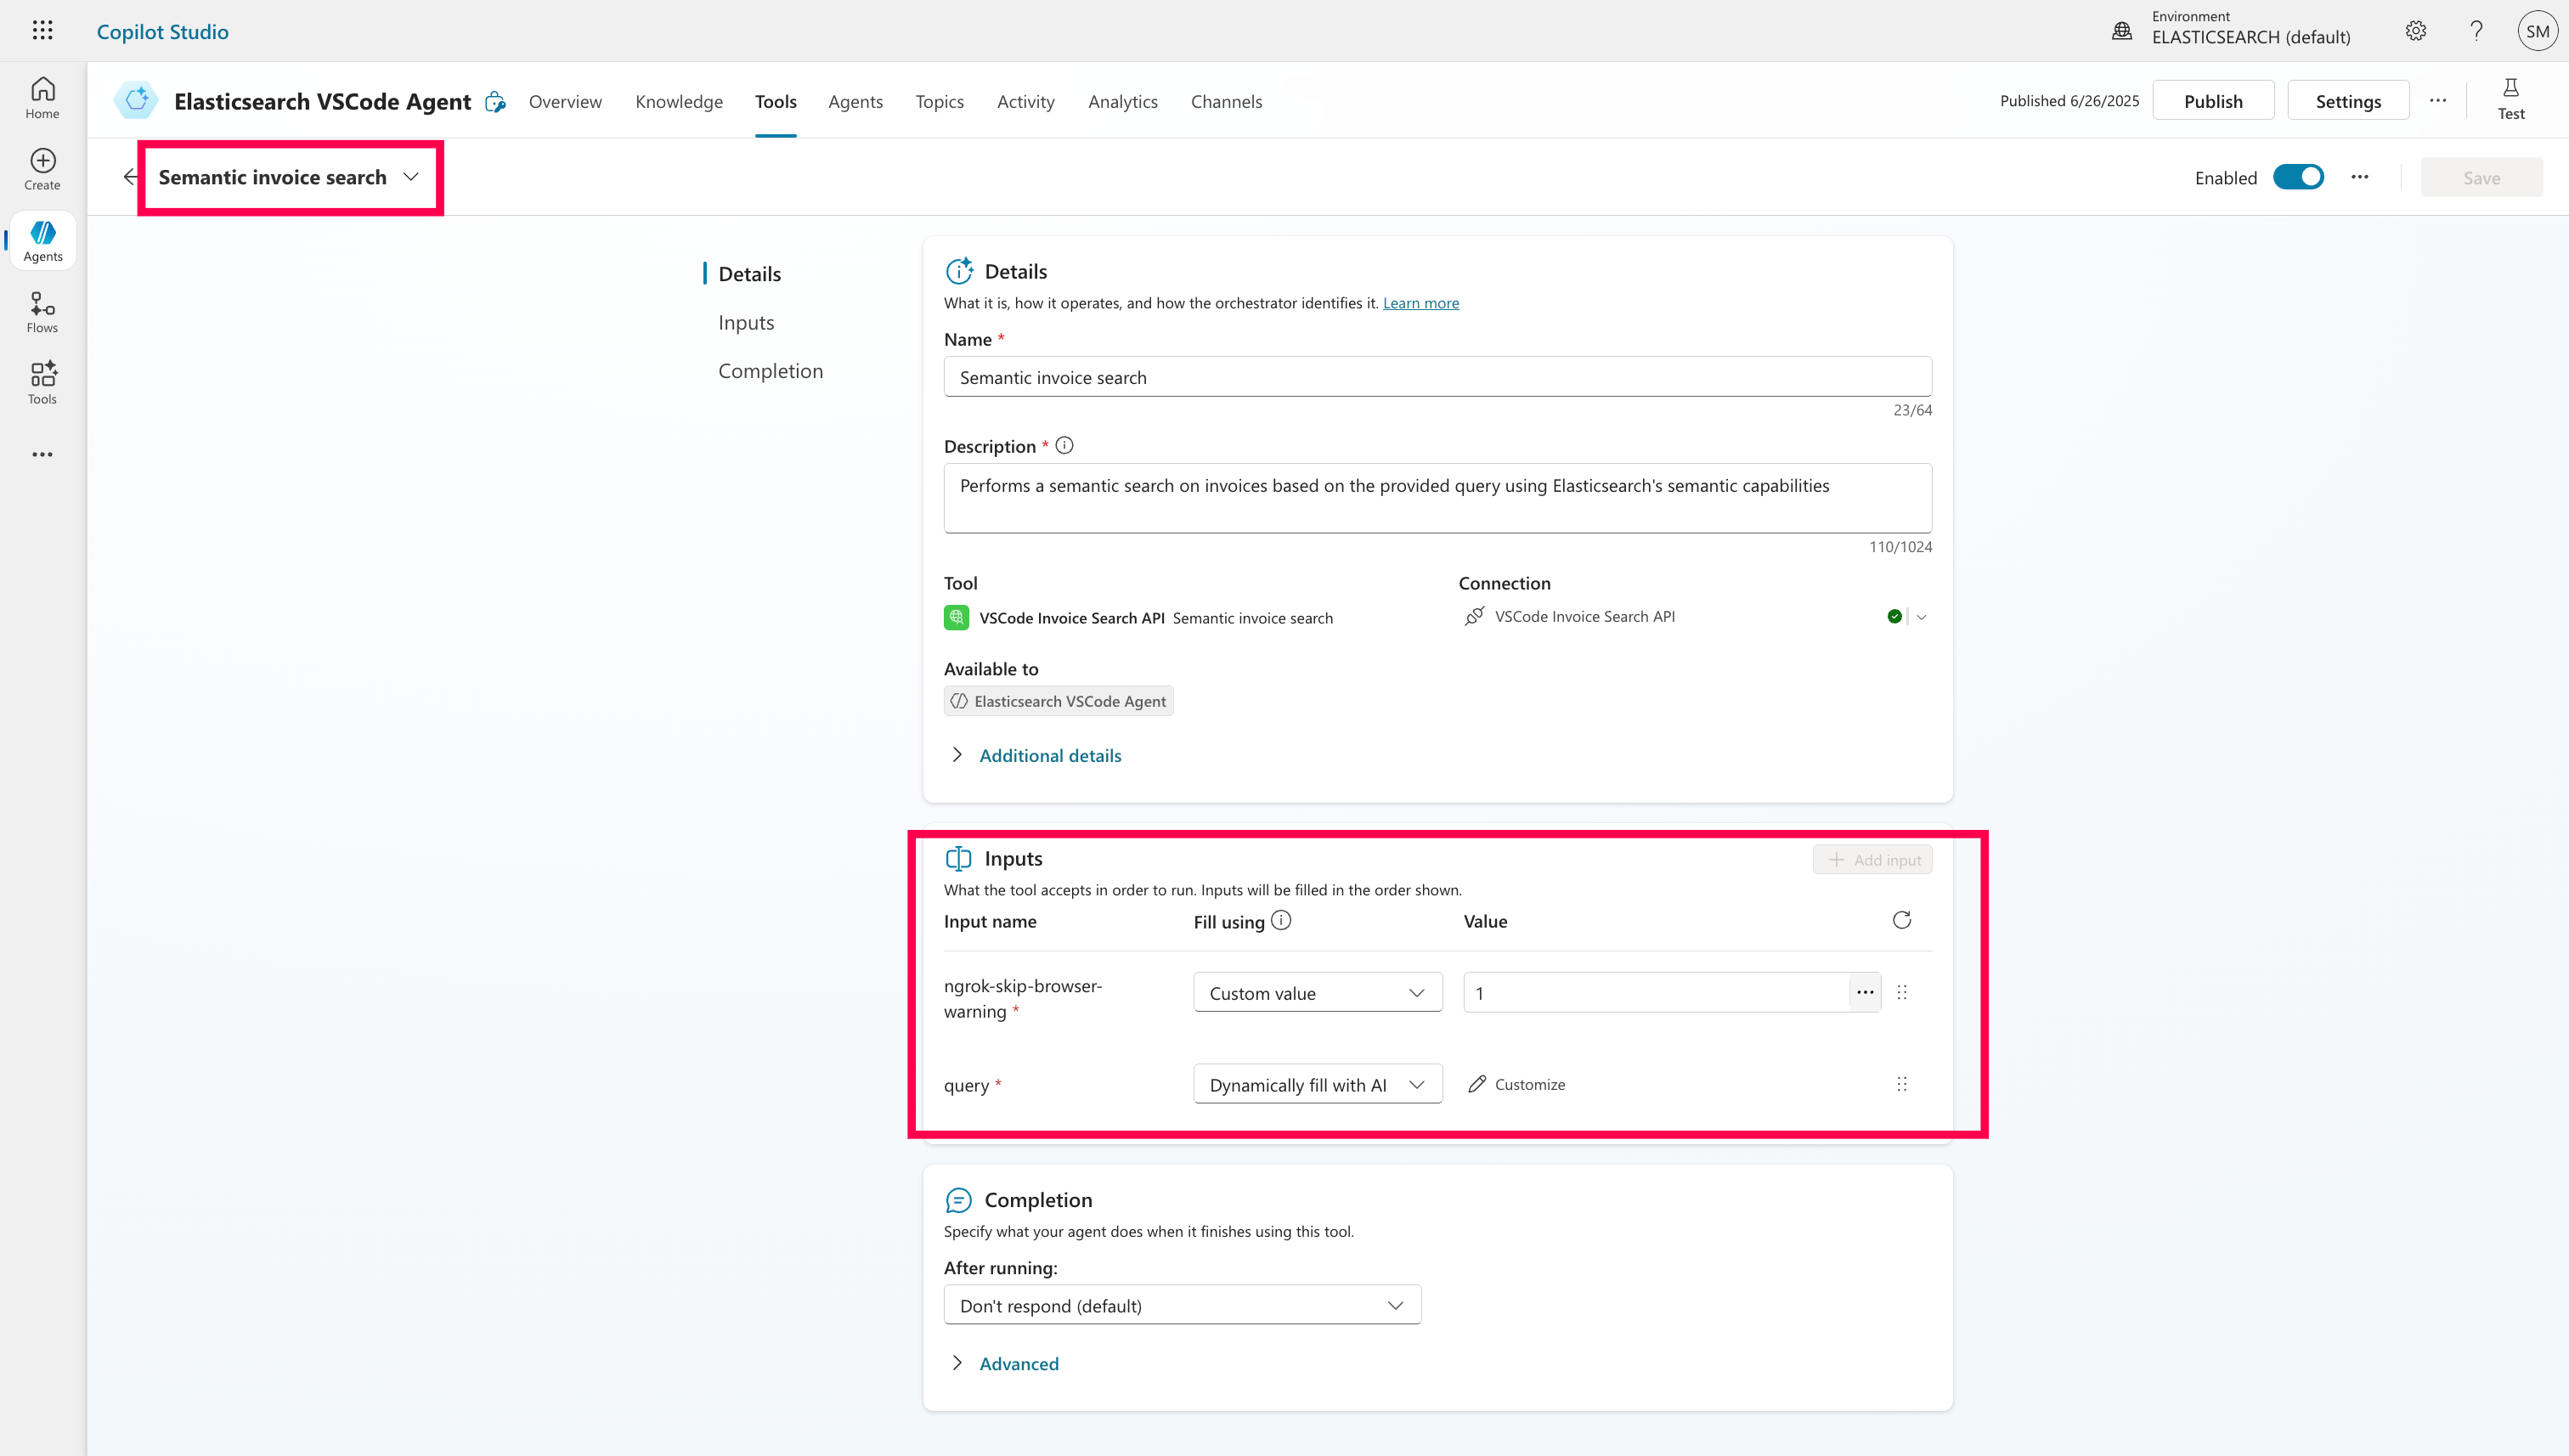Image resolution: width=2569 pixels, height=1456 pixels.
Task: Click drag handle for query row
Action: tap(1901, 1084)
